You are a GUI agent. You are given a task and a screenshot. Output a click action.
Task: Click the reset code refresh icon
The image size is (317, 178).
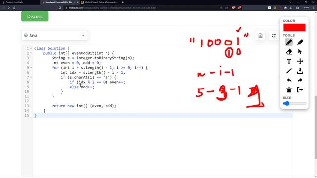(274, 35)
